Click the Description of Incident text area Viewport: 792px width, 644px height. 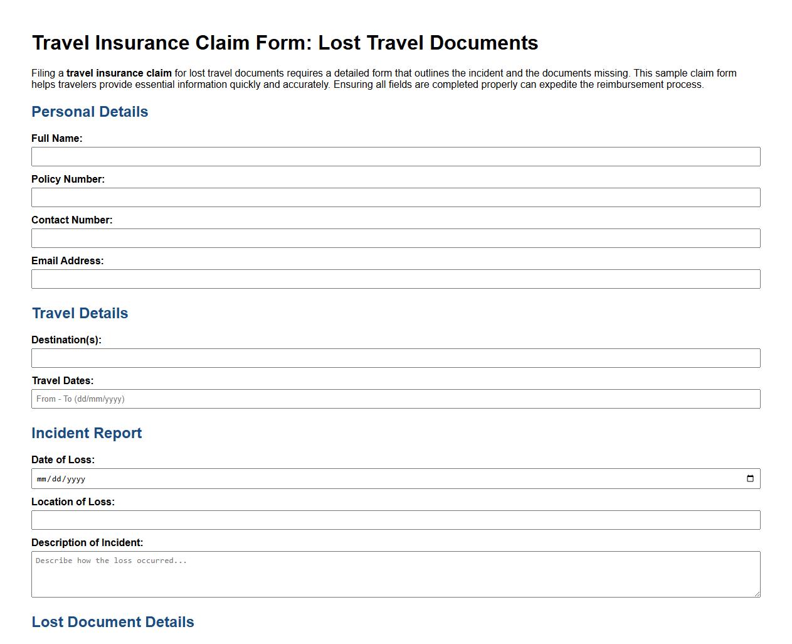[395, 573]
